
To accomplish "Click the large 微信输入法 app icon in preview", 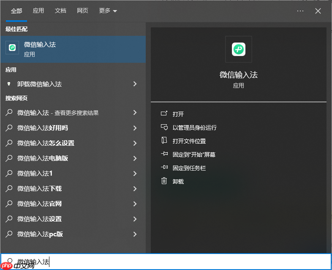I will pos(238,49).
